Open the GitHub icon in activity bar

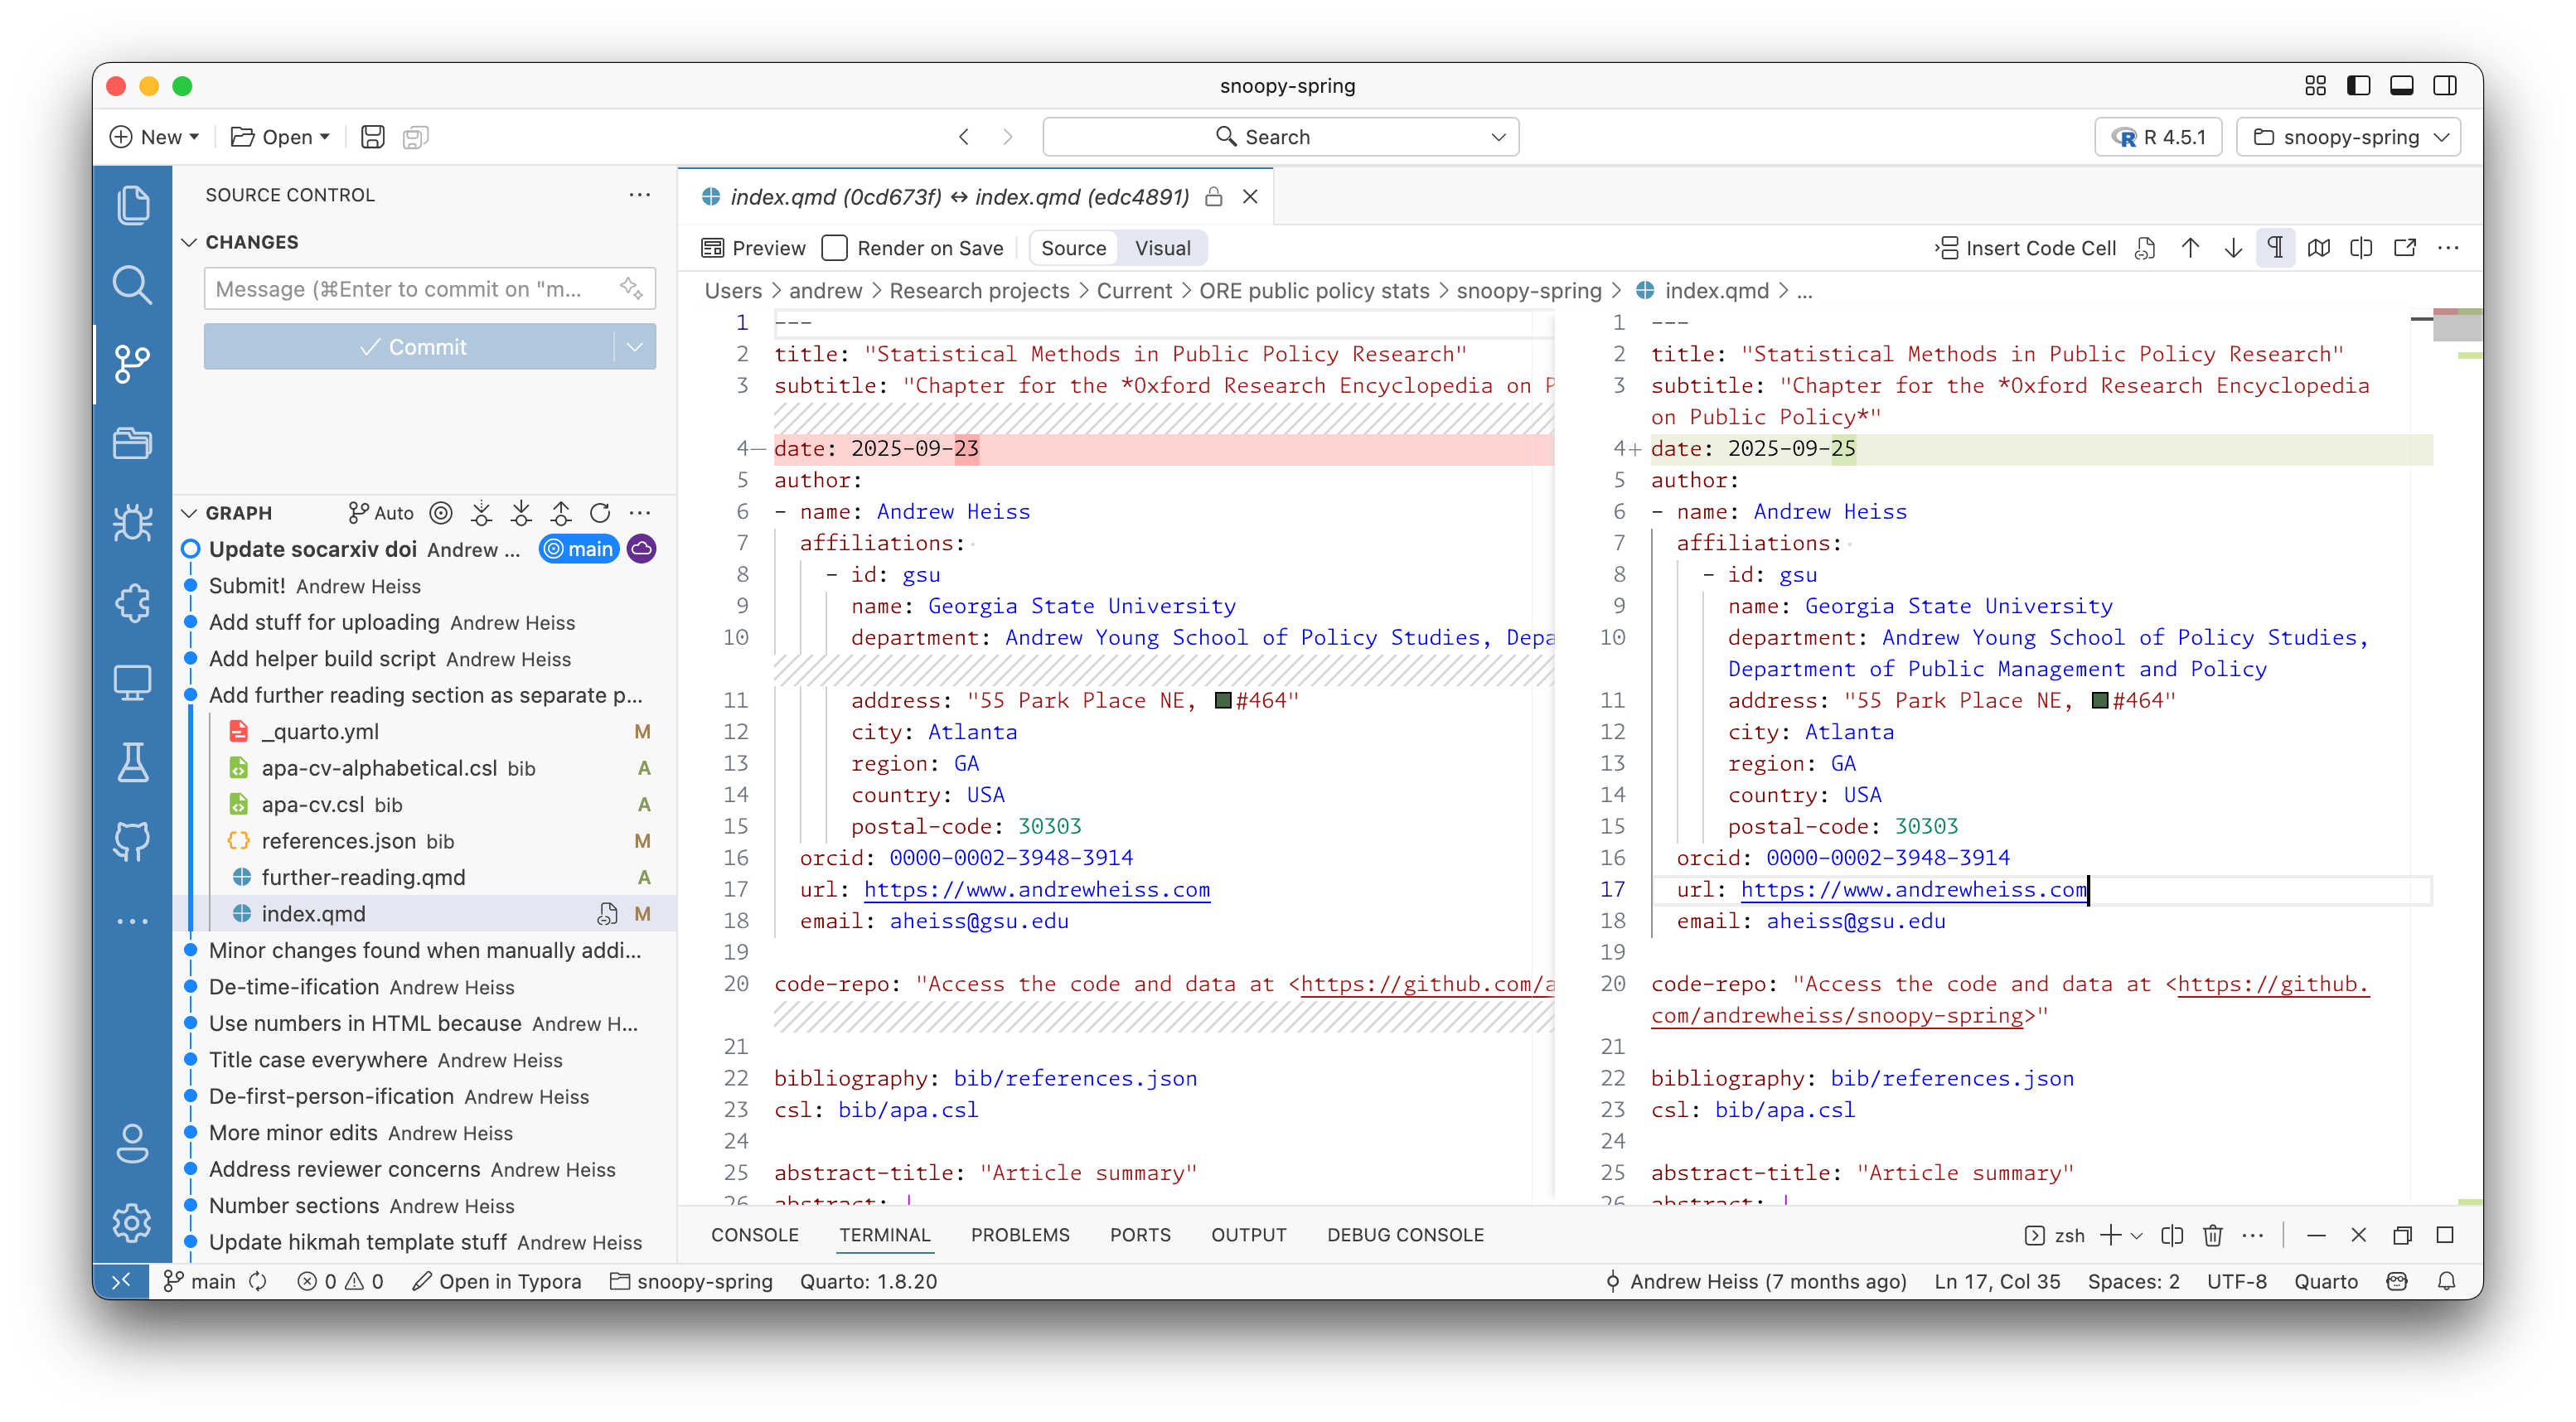click(x=132, y=841)
